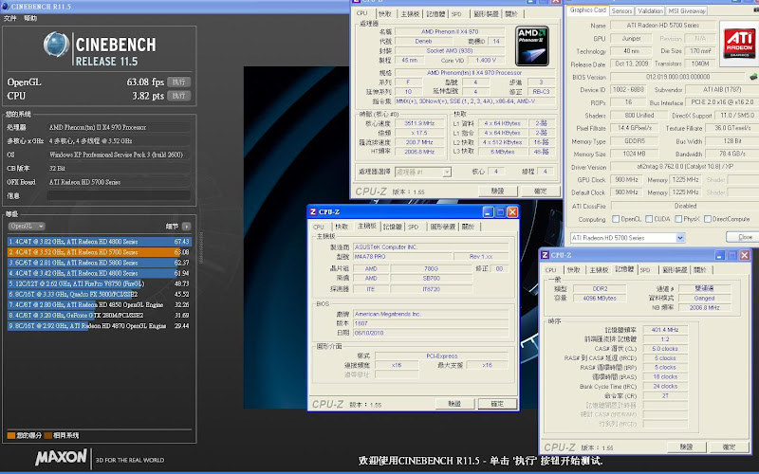Toggle the CUDA checkbox in GPU-Z
This screenshot has height=474, width=759.
point(649,219)
